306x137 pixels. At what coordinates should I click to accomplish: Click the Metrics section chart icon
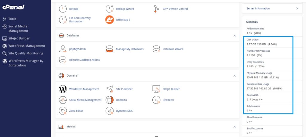point(61,127)
